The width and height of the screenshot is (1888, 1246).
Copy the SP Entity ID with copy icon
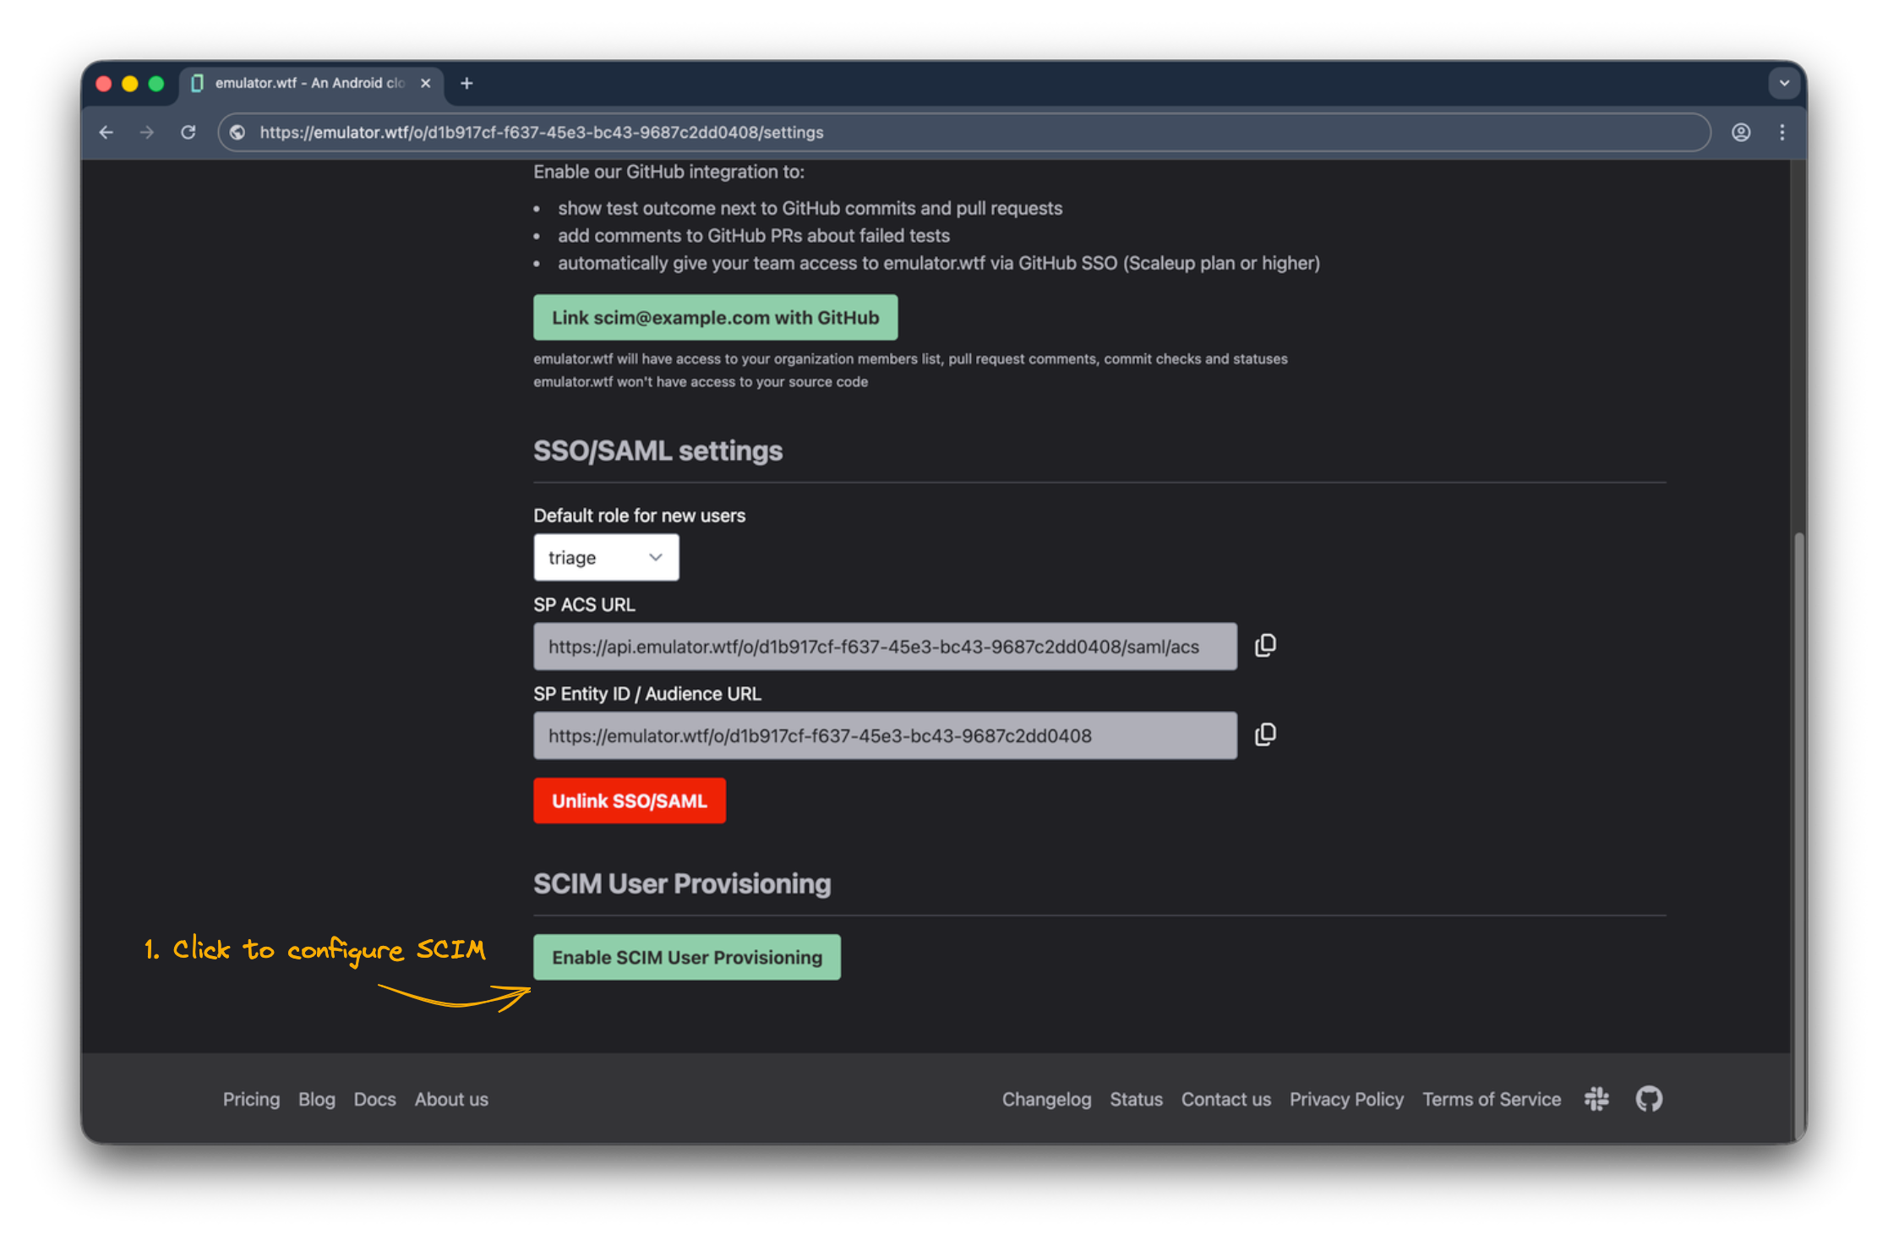(1265, 734)
